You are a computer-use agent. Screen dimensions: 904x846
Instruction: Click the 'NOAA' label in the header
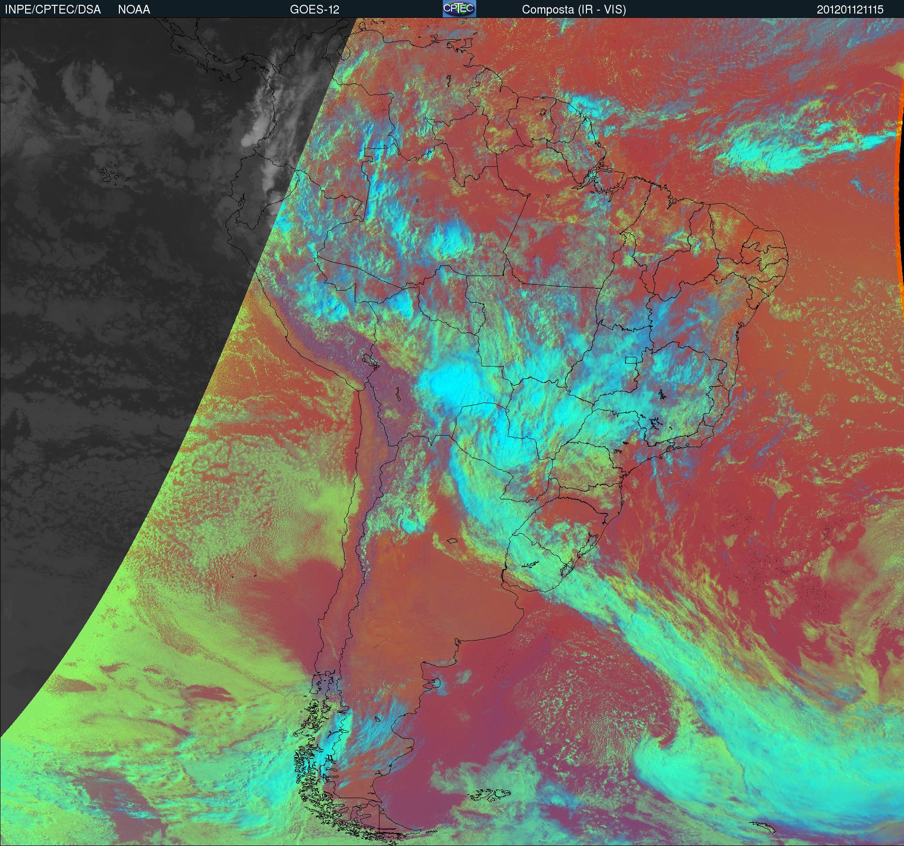[134, 10]
